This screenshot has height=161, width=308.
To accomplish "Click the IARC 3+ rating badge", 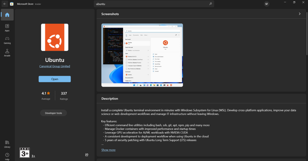I will point(25,153).
